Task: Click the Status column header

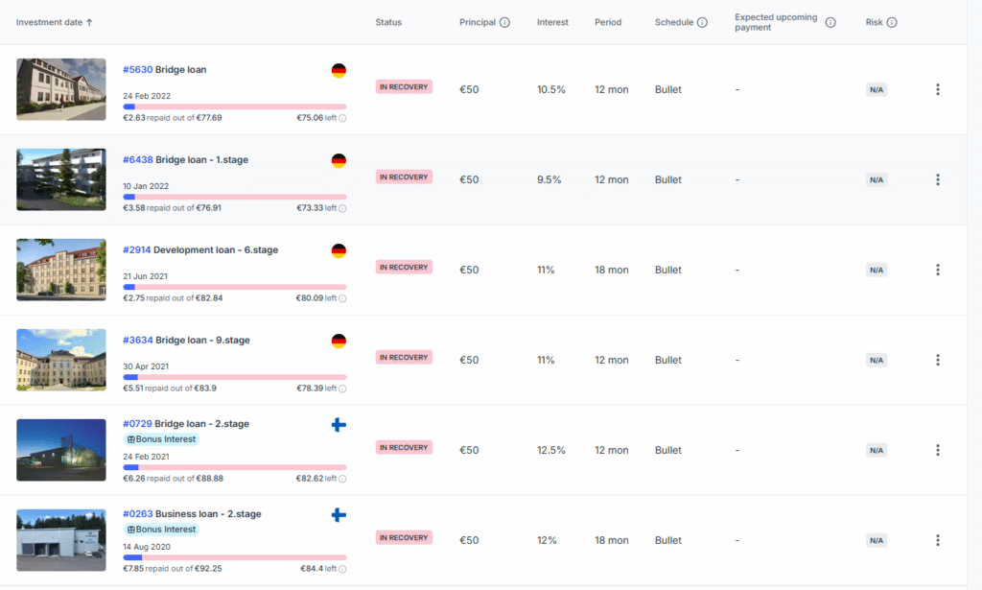Action: coord(388,22)
